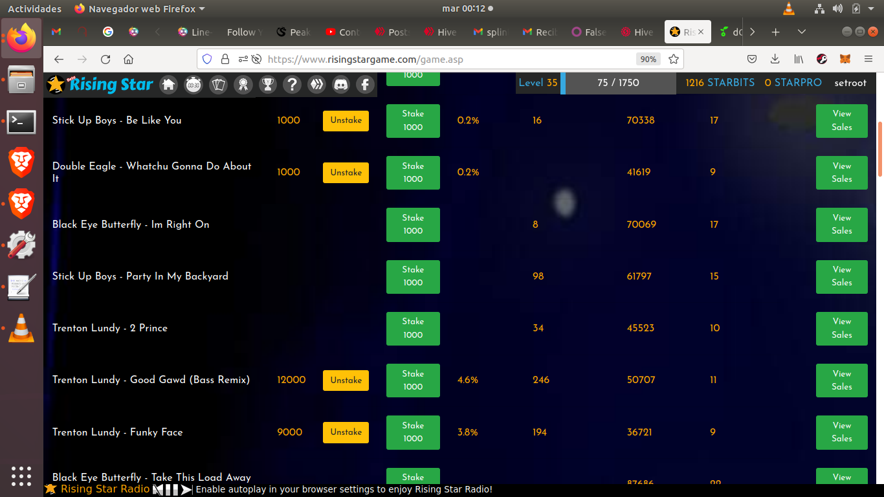Viewport: 884px width, 497px height.
Task: Open the rankings ribbon badge icon
Action: [243, 84]
